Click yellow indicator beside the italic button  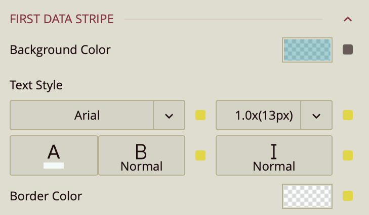click(x=347, y=155)
